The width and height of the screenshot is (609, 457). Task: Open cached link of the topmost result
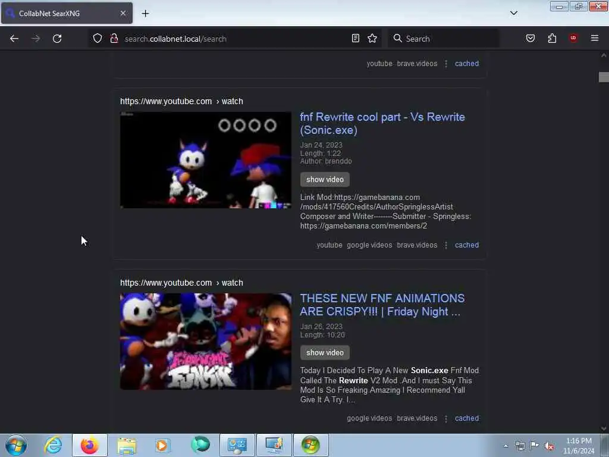click(466, 64)
